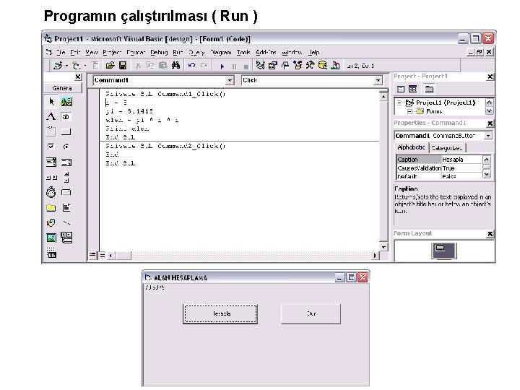Viewport: 520px width, 390px height.
Task: Start the program with Run arrow
Action: (x=222, y=66)
